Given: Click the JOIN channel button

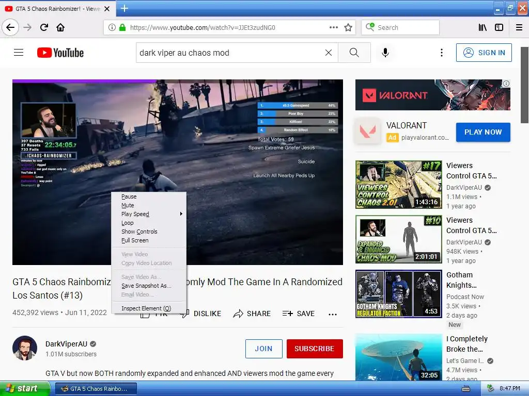Looking at the screenshot, I should point(264,349).
